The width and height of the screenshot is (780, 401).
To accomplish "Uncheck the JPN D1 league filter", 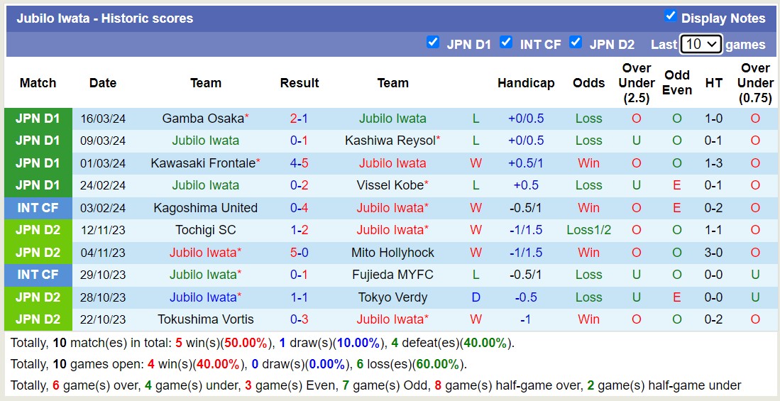I will (x=432, y=43).
